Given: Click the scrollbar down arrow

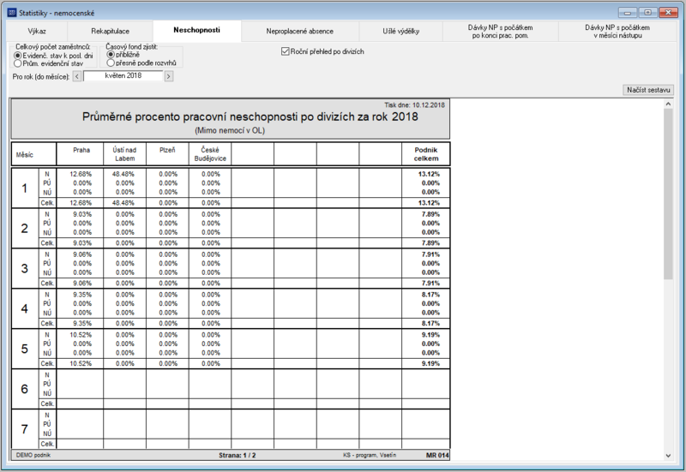Looking at the screenshot, I should click(668, 456).
